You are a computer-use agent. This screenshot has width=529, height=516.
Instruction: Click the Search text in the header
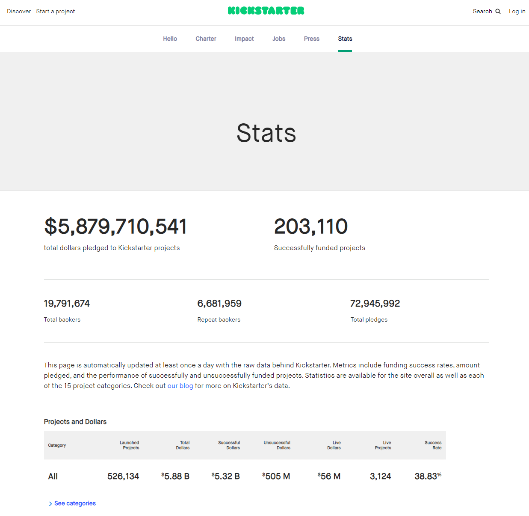point(482,12)
